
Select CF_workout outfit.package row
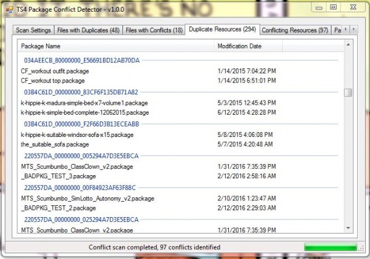[54, 71]
